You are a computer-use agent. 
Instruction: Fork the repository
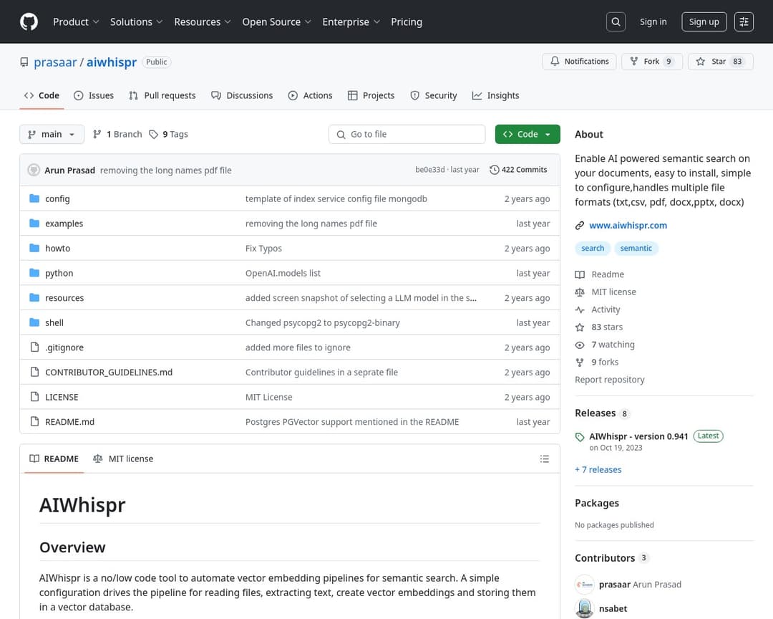coord(652,61)
